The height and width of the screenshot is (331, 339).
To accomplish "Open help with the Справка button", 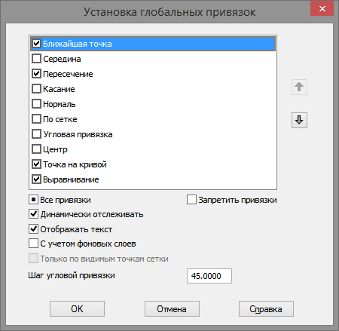I will click(266, 309).
